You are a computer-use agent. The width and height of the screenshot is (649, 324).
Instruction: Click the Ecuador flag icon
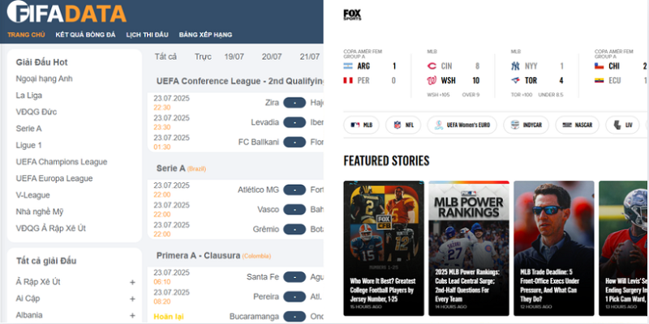pos(600,80)
